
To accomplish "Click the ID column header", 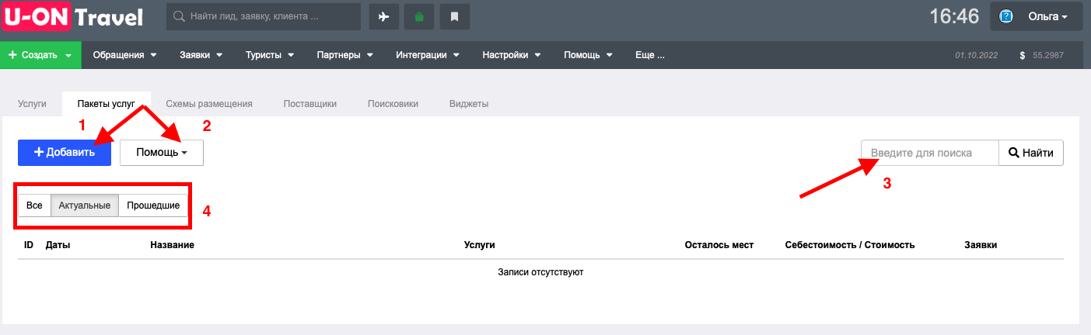I will [x=29, y=245].
